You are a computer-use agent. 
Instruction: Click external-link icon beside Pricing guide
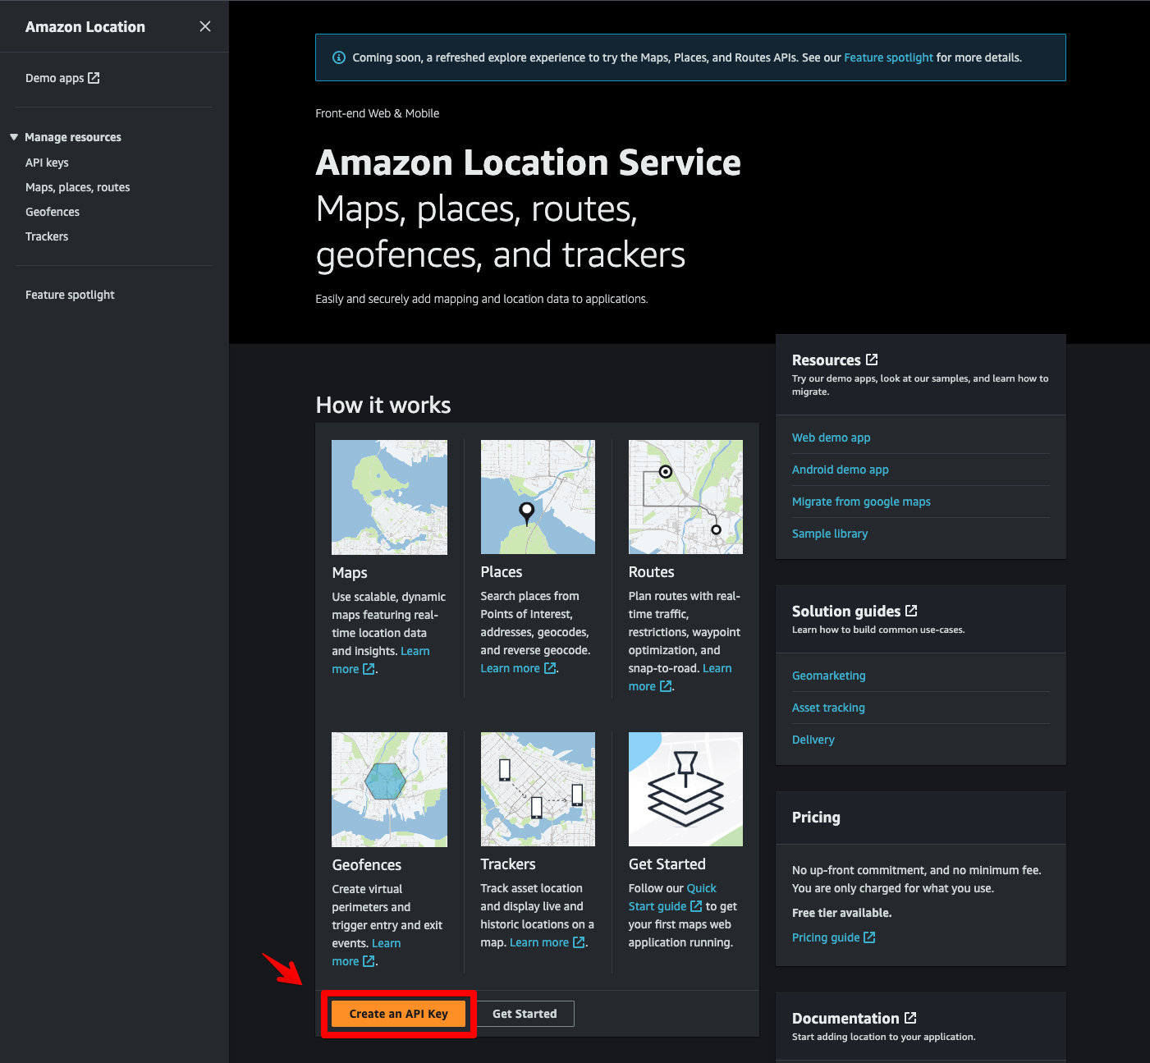coord(869,937)
